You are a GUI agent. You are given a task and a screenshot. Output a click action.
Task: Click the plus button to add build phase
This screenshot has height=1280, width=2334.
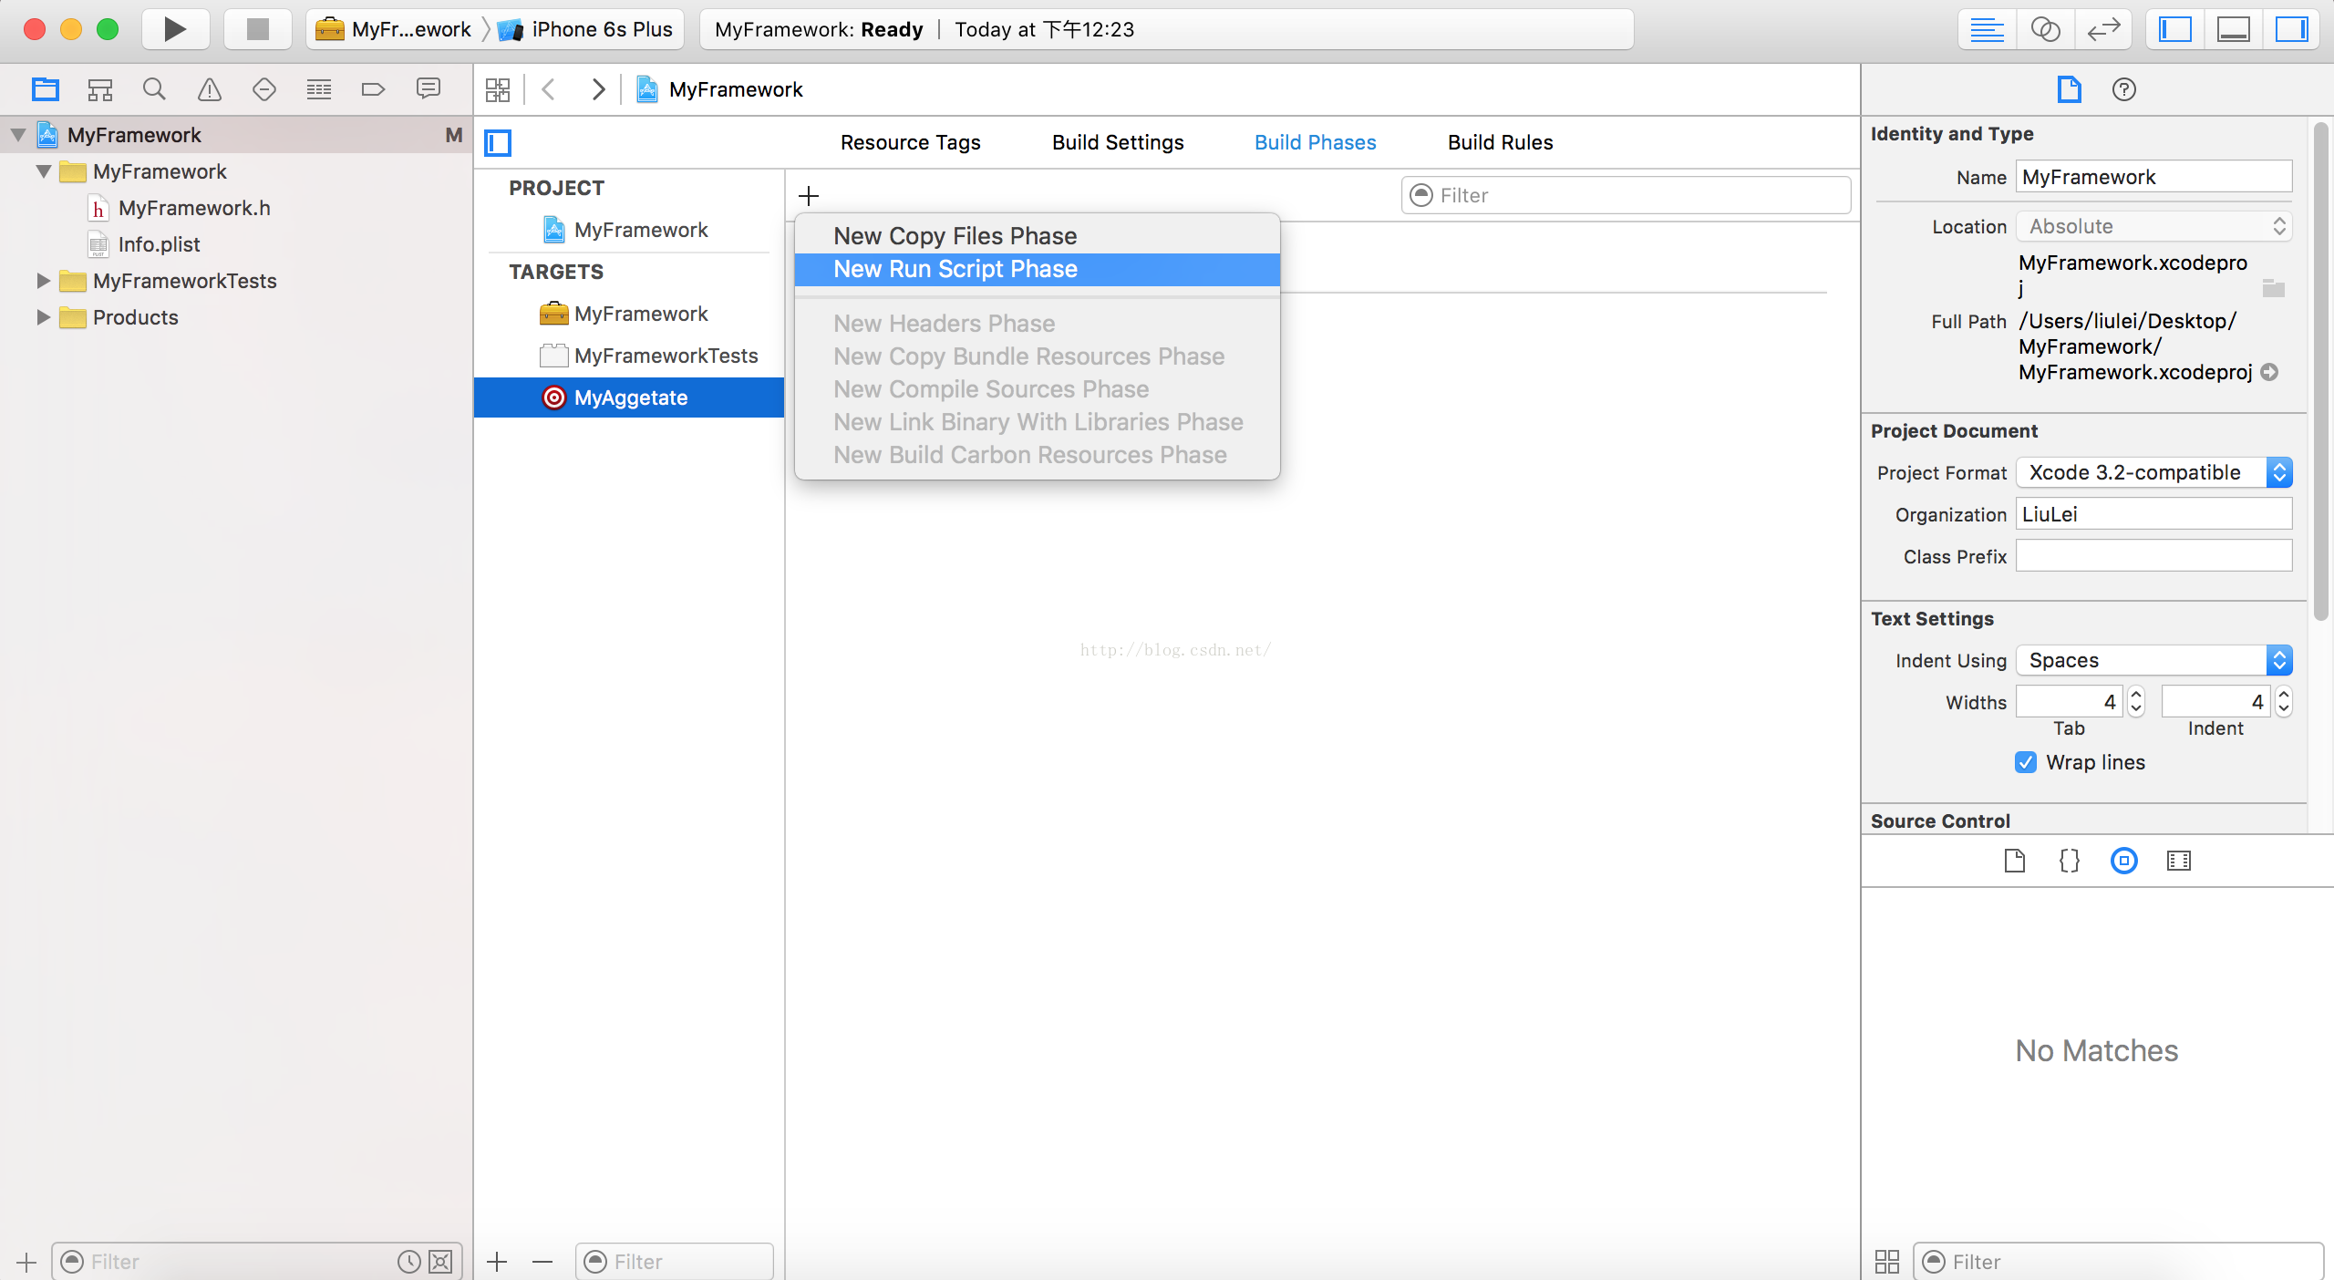pos(808,196)
